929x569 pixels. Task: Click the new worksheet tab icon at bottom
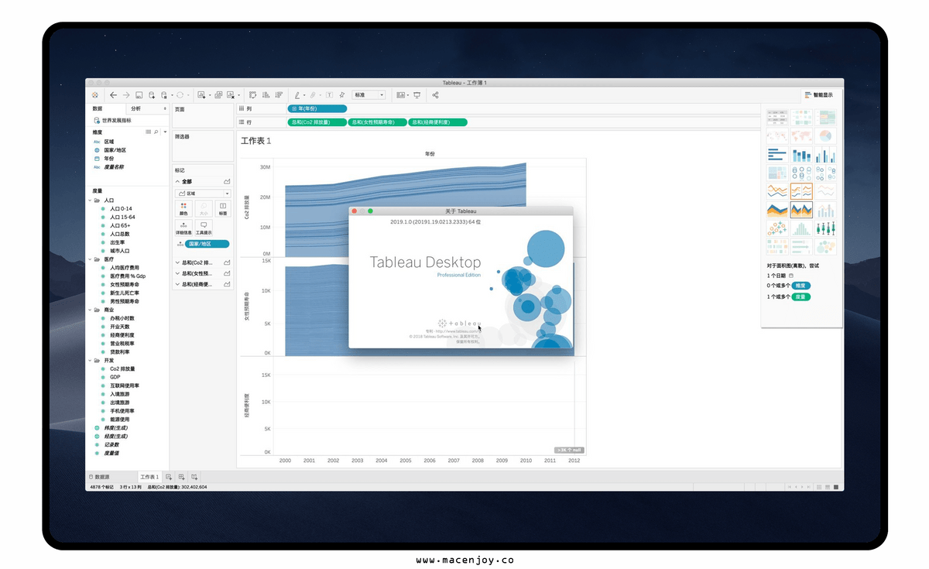point(169,477)
